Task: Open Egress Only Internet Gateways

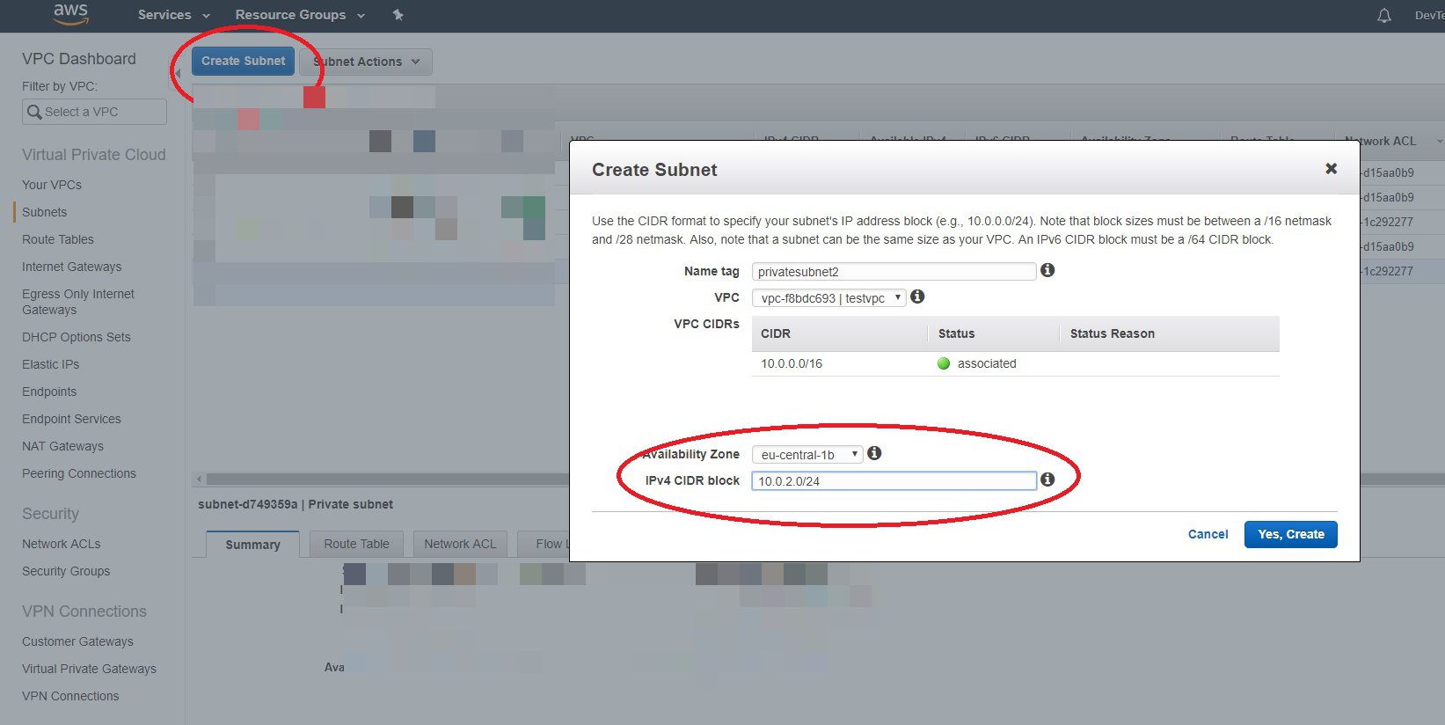Action: (78, 302)
